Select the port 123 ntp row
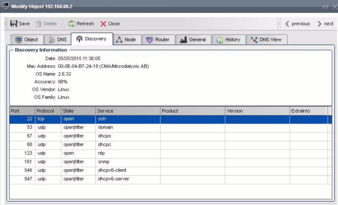 click(82, 153)
